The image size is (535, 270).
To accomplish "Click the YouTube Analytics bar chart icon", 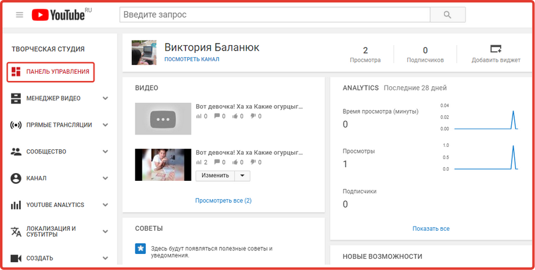I will tap(16, 205).
